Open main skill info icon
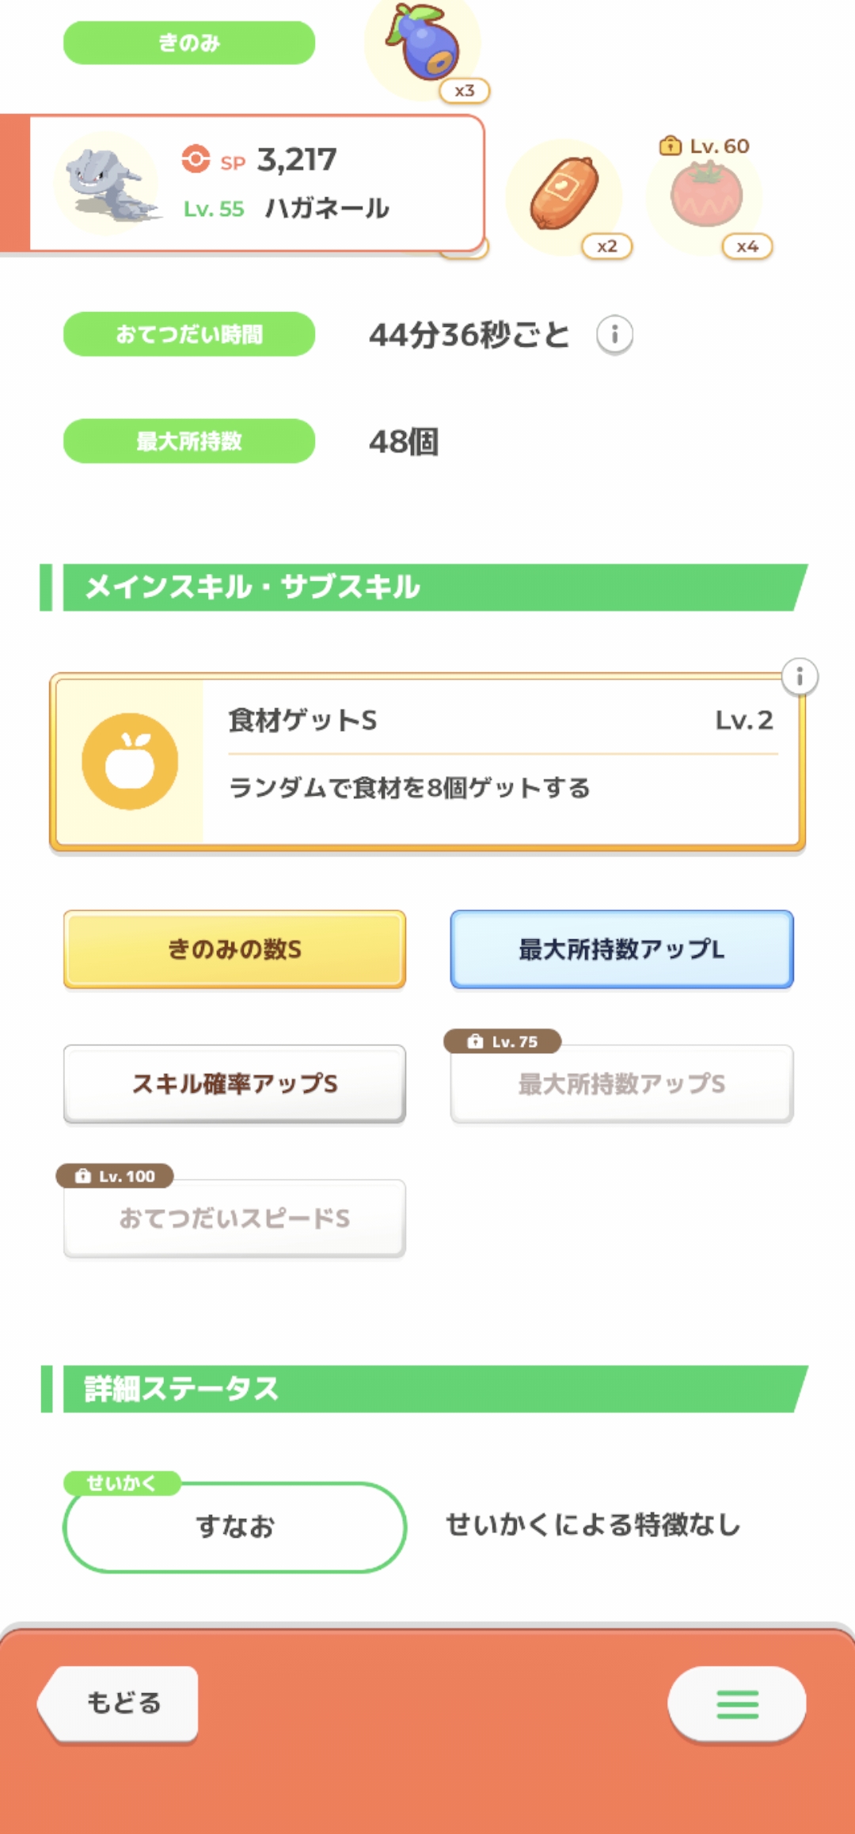Screen dimensions: 855x1834 click(800, 677)
